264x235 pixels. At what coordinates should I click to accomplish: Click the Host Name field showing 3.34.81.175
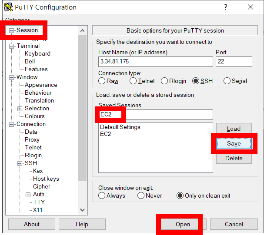point(156,62)
